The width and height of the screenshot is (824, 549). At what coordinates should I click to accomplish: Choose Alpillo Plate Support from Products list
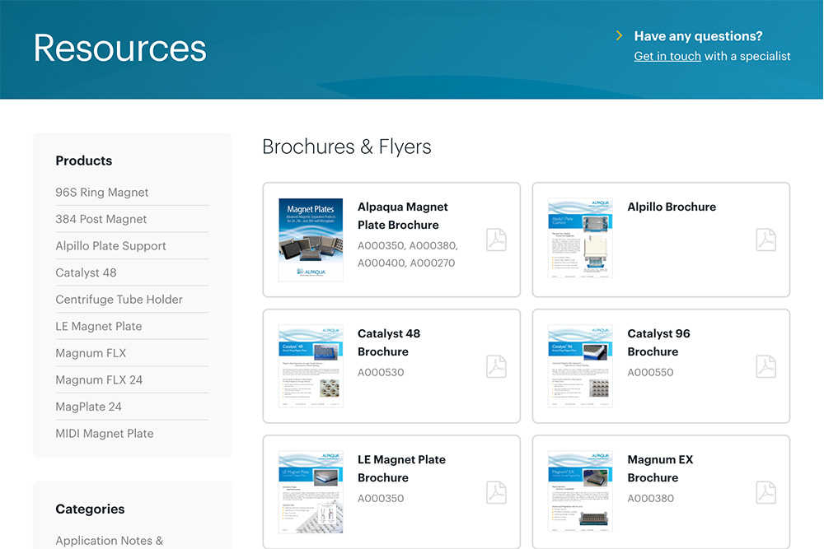[110, 246]
